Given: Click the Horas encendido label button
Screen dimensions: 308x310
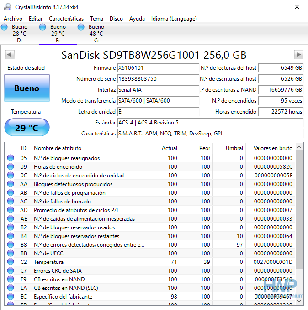Looking at the screenshot, I should point(236,112).
